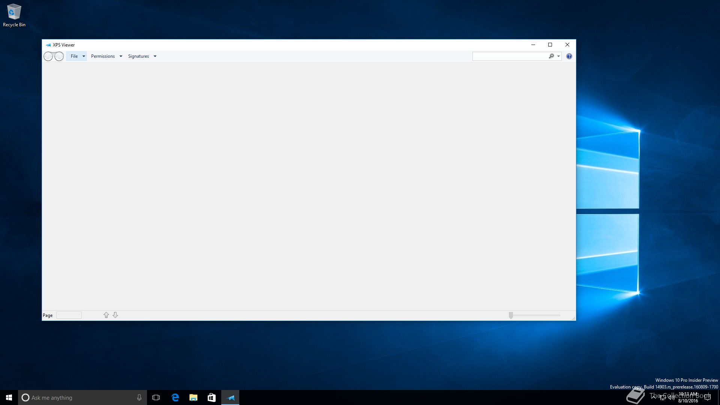Open the Signatures menu

tap(138, 56)
